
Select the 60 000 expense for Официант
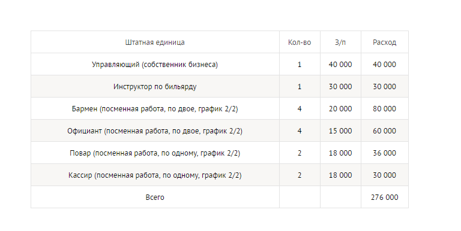click(385, 130)
